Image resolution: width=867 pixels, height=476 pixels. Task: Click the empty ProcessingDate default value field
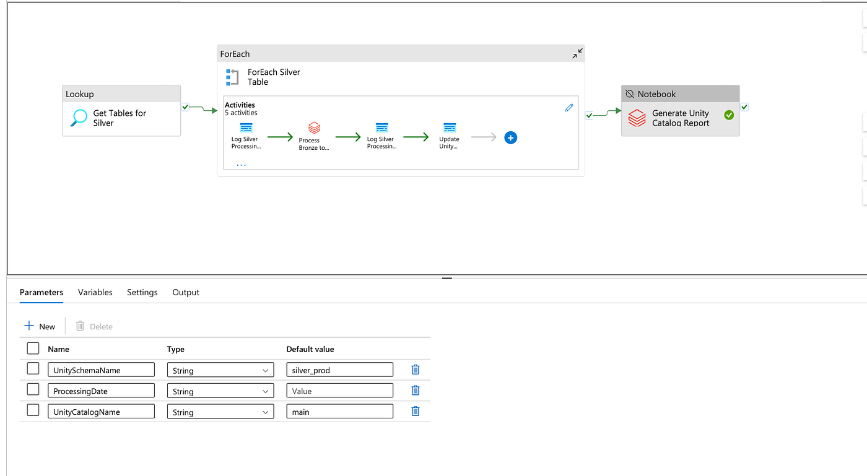[339, 391]
